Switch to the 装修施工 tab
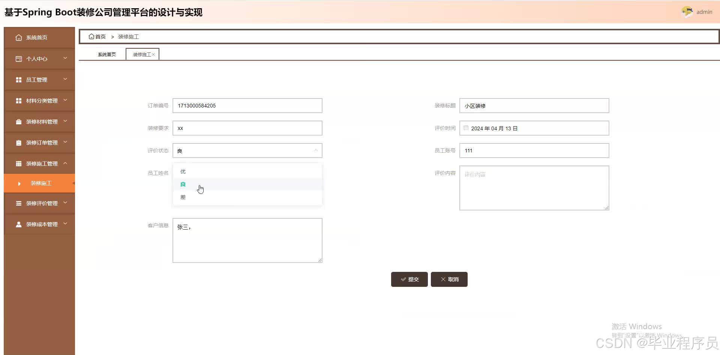Viewport: 720px width, 355px height. click(x=142, y=55)
